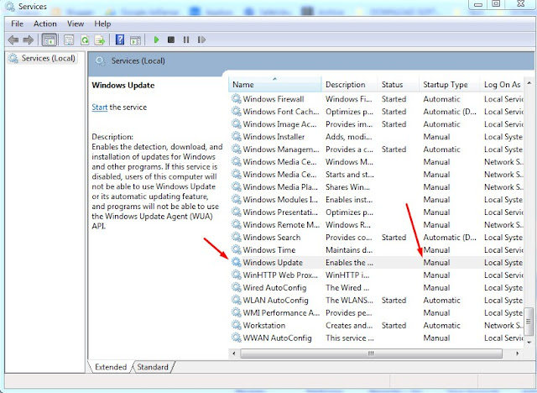Image resolution: width=537 pixels, height=393 pixels.
Task: Click "The WLANS..." description cell
Action: click(349, 300)
